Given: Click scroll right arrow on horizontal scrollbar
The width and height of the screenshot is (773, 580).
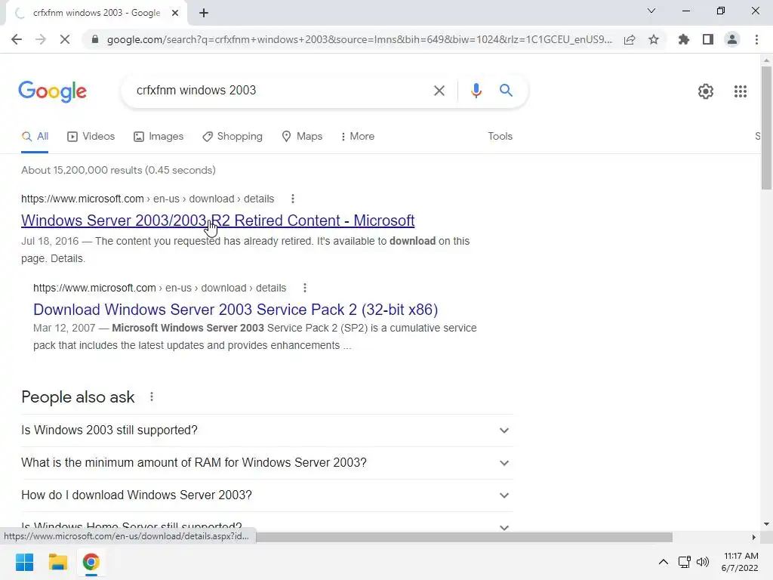Looking at the screenshot, I should [754, 537].
